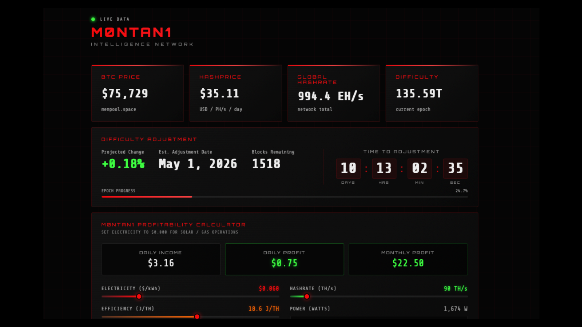The width and height of the screenshot is (582, 327).
Task: Click the Daily Profit $0.75 tile
Action: (x=285, y=259)
